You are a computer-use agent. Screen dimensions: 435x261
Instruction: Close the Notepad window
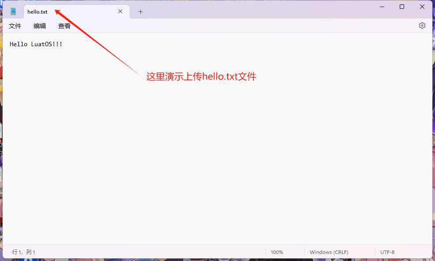pyautogui.click(x=422, y=7)
